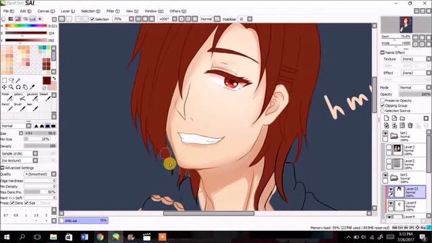Open the Effect dropdown in Paints Effect
The width and height of the screenshot is (432, 243).
pyautogui.click(x=416, y=73)
